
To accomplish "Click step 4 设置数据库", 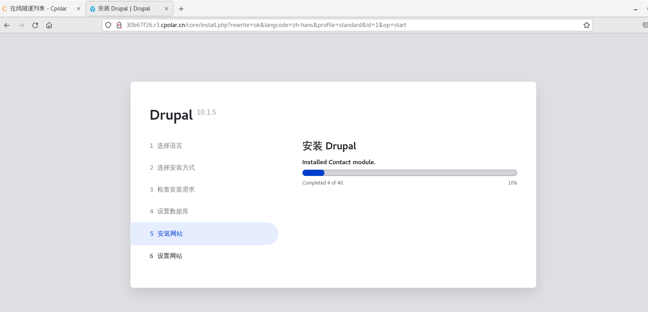I will tap(169, 212).
